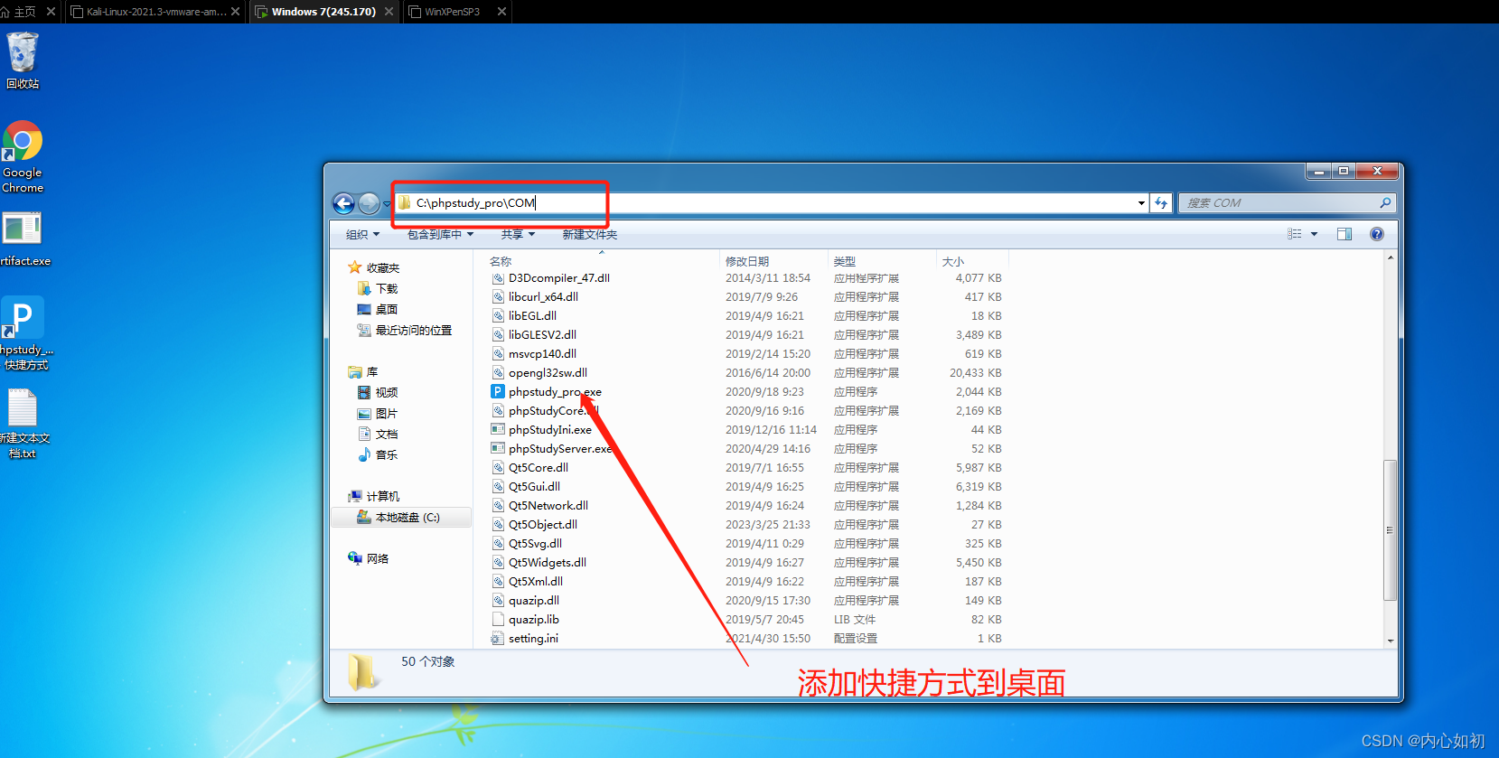Image resolution: width=1499 pixels, height=758 pixels.
Task: Click the search magnifier icon
Action: click(x=1385, y=202)
